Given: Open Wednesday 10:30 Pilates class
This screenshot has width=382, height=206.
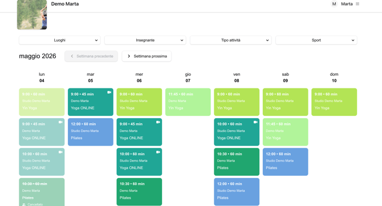Looking at the screenshot, I should [139, 192].
